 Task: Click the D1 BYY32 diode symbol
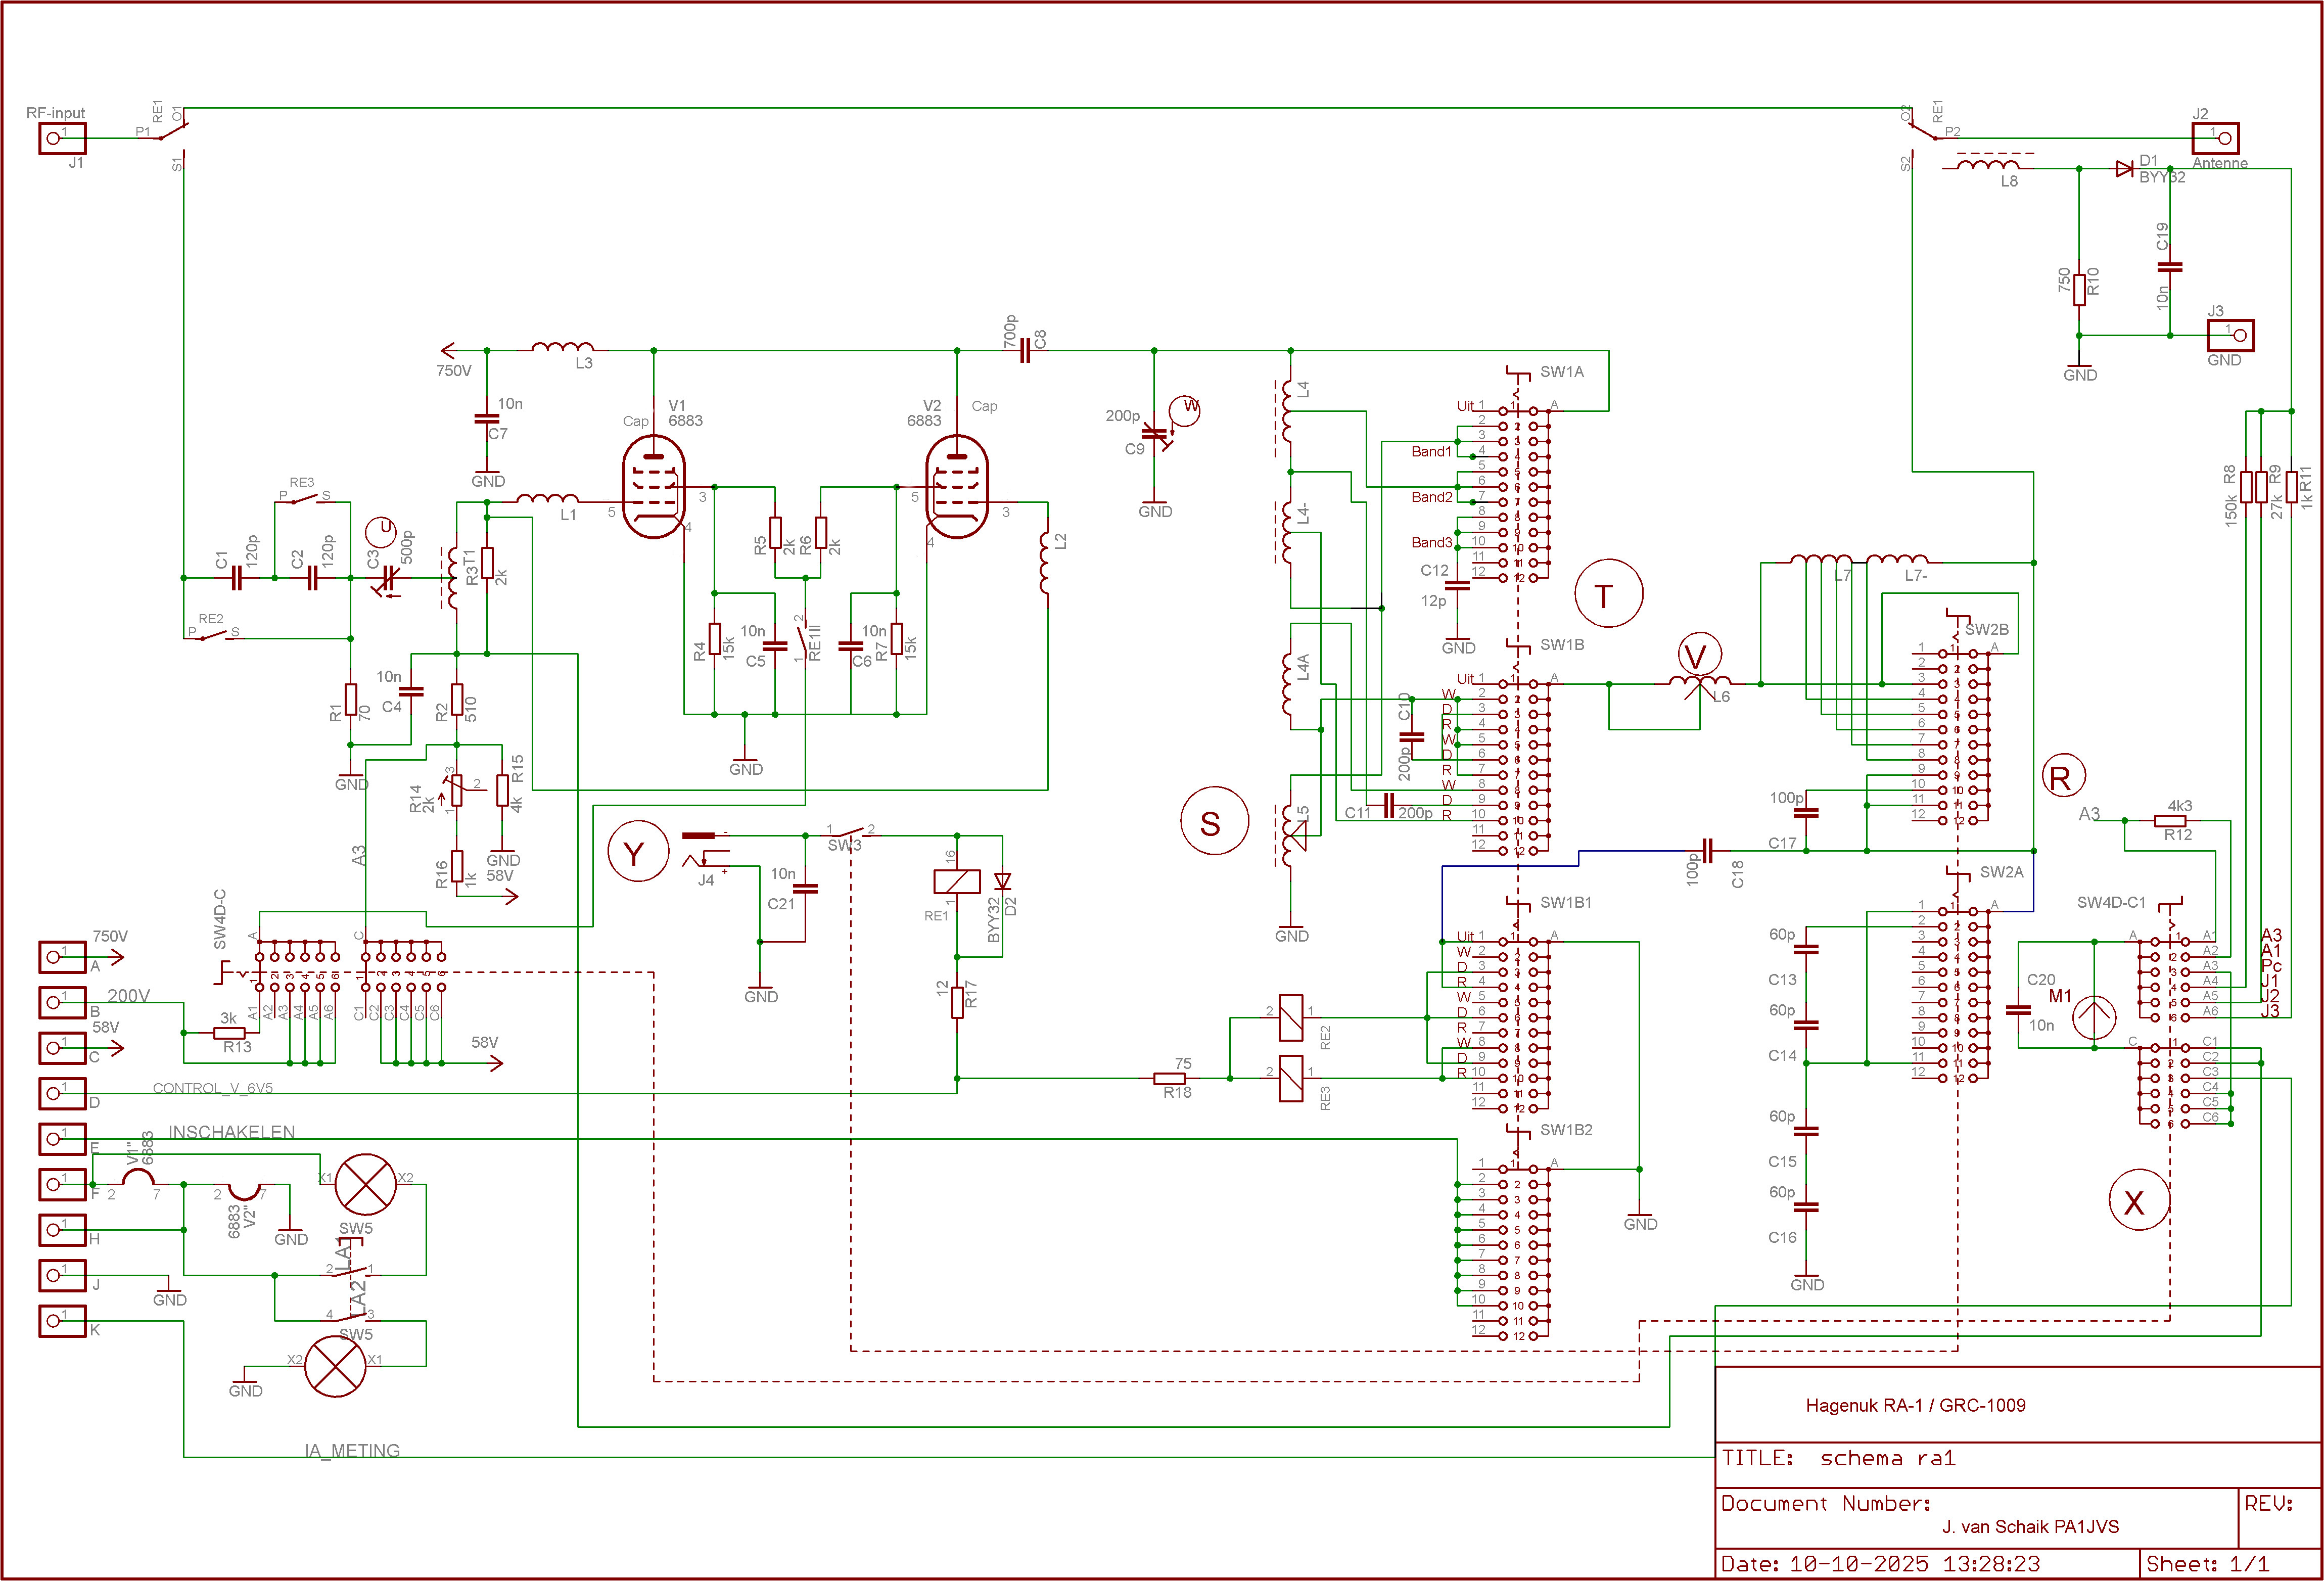tap(2125, 169)
